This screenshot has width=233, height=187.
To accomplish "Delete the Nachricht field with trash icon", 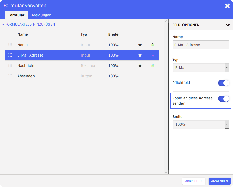I will click(153, 66).
